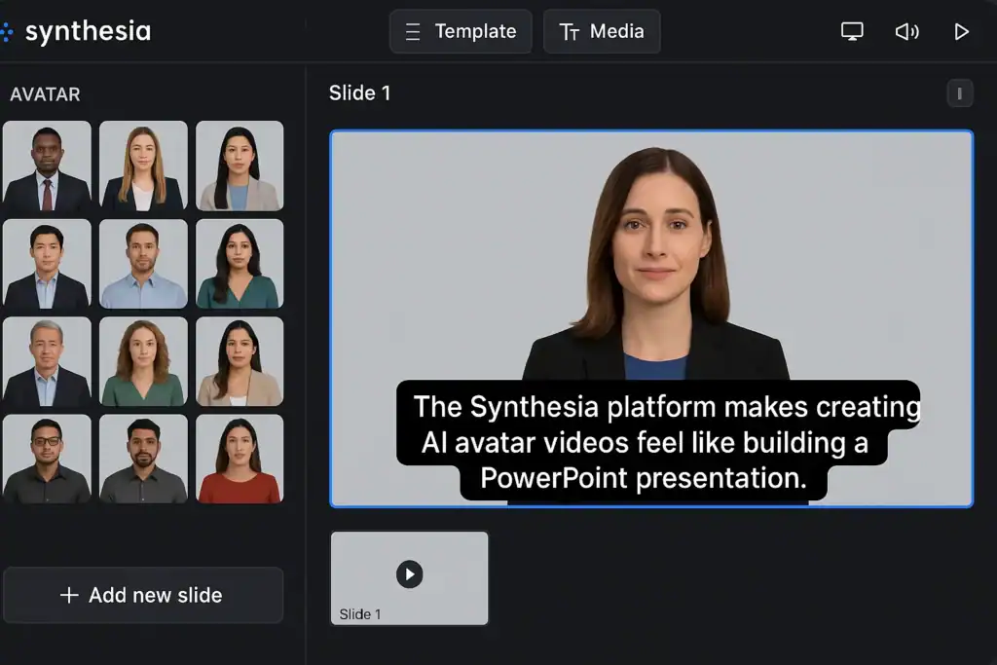Click the play icon in top bar
The height and width of the screenshot is (665, 997).
click(x=961, y=31)
